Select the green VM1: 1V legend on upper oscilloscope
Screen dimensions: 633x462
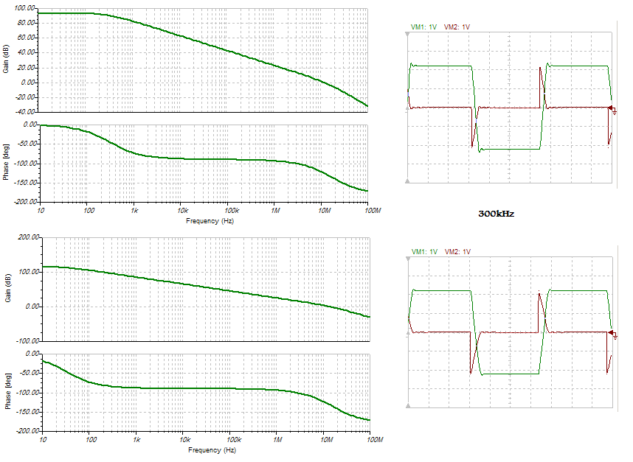(424, 27)
